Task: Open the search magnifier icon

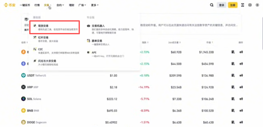Action: pyautogui.click(x=212, y=5)
